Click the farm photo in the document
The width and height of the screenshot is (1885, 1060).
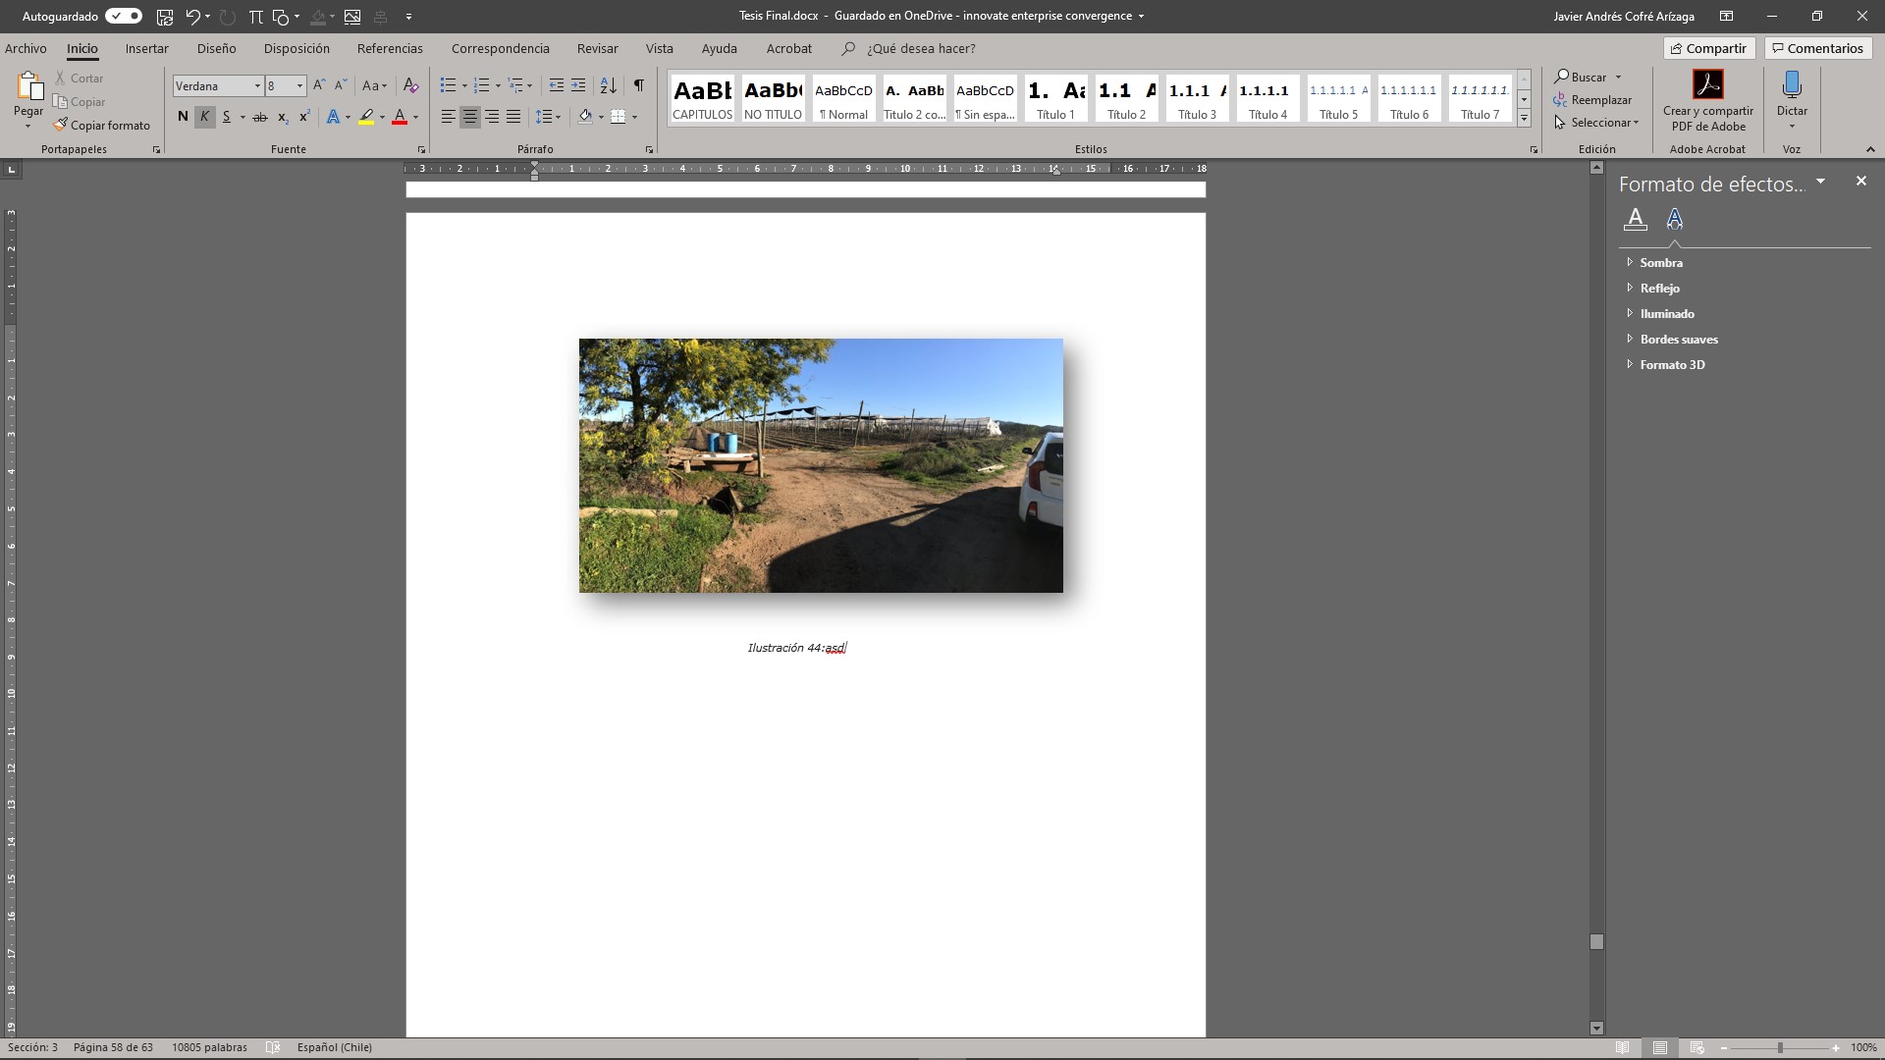(821, 465)
